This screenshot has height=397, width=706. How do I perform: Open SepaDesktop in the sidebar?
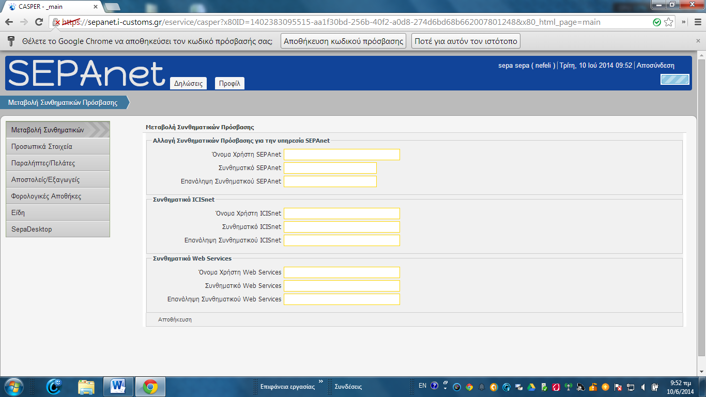(x=58, y=229)
